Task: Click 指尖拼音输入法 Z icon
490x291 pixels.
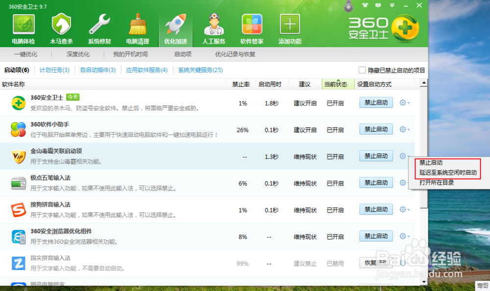Action: pos(19,264)
